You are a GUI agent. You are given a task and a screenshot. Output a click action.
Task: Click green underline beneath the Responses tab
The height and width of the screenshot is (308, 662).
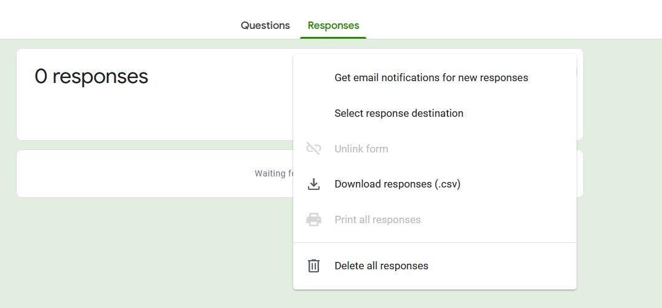click(333, 38)
